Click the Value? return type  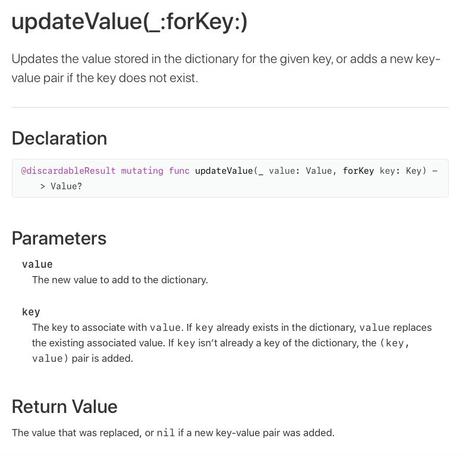point(66,186)
